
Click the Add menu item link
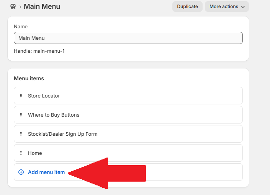click(46, 172)
